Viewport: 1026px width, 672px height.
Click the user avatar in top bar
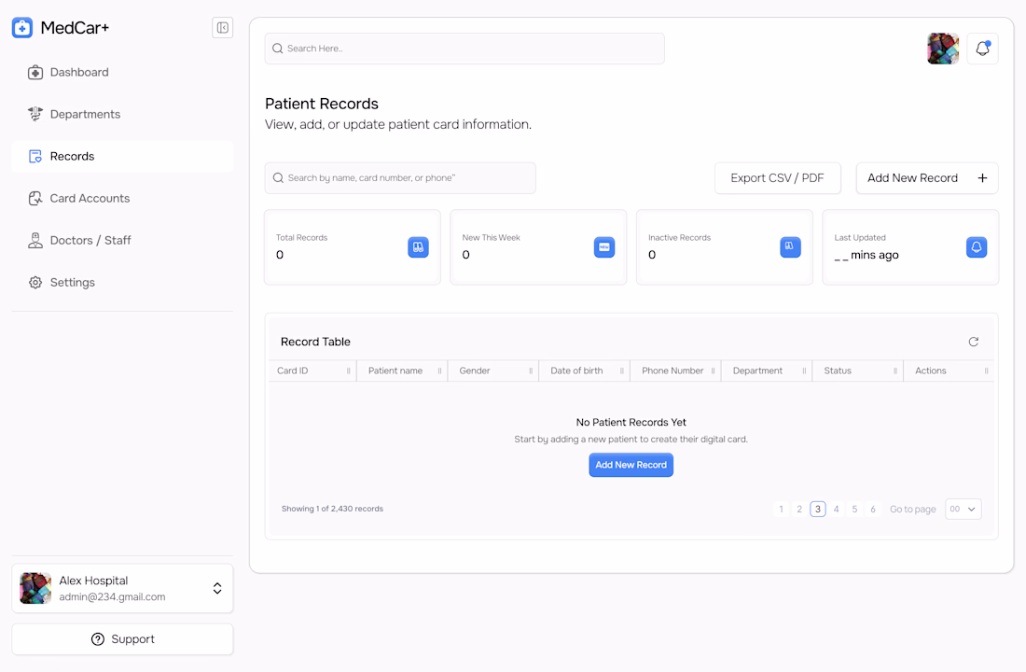tap(943, 49)
